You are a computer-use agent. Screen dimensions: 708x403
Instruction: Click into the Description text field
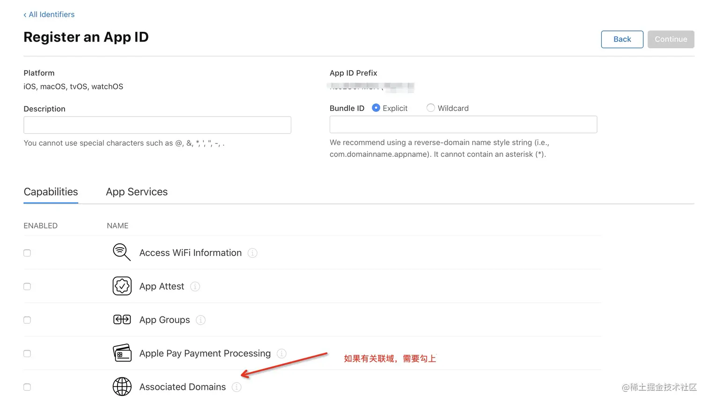coord(157,125)
